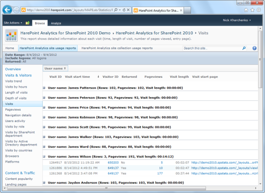Open Depth of visits report
Screen dimensions: 265x193
(16, 98)
